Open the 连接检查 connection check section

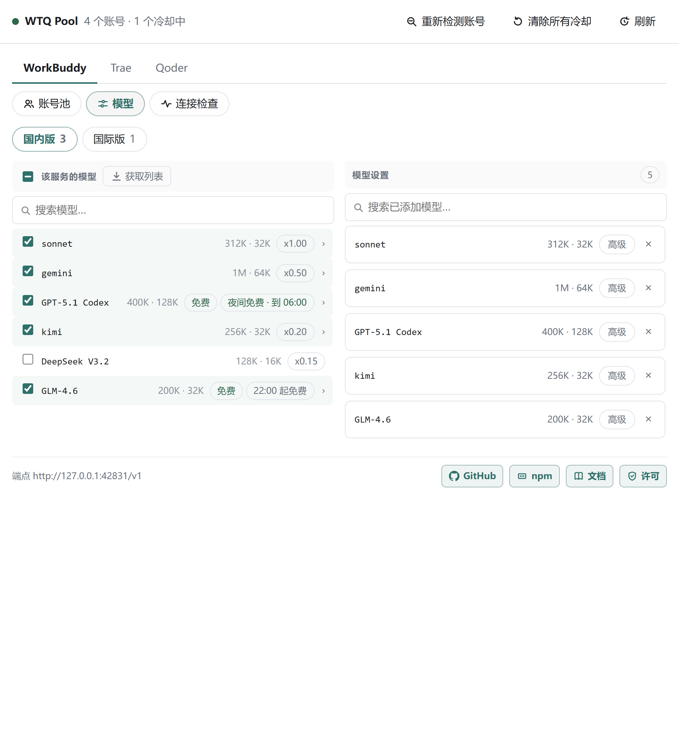tap(189, 104)
